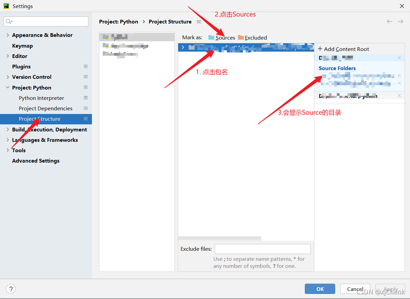Expand Appearance & Behavior section
Screen dimensions: 410x299
coord(8,35)
